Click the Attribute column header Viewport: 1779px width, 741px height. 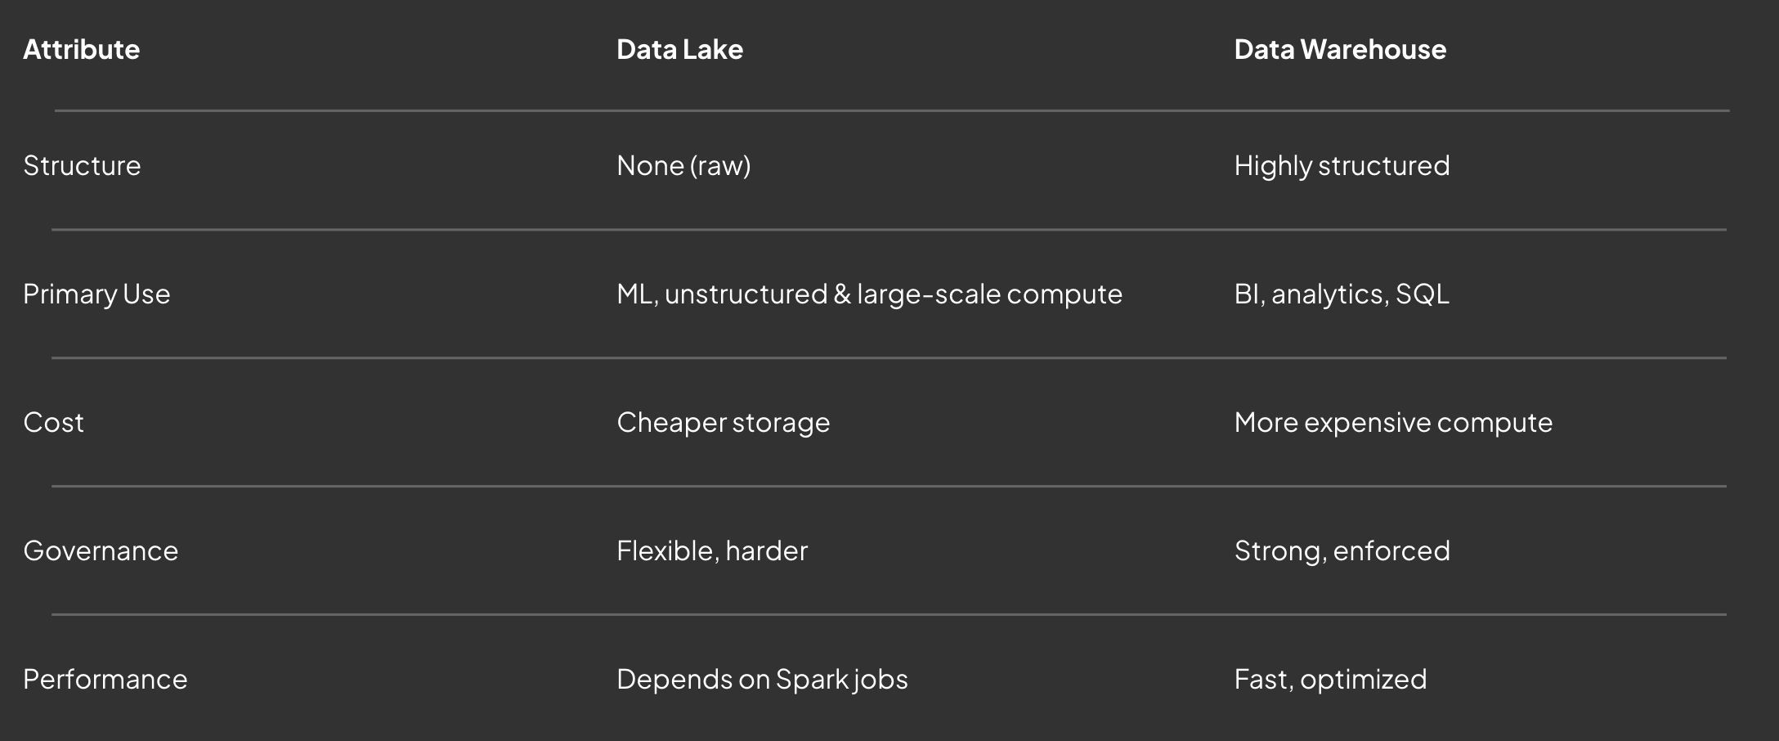[x=81, y=50]
